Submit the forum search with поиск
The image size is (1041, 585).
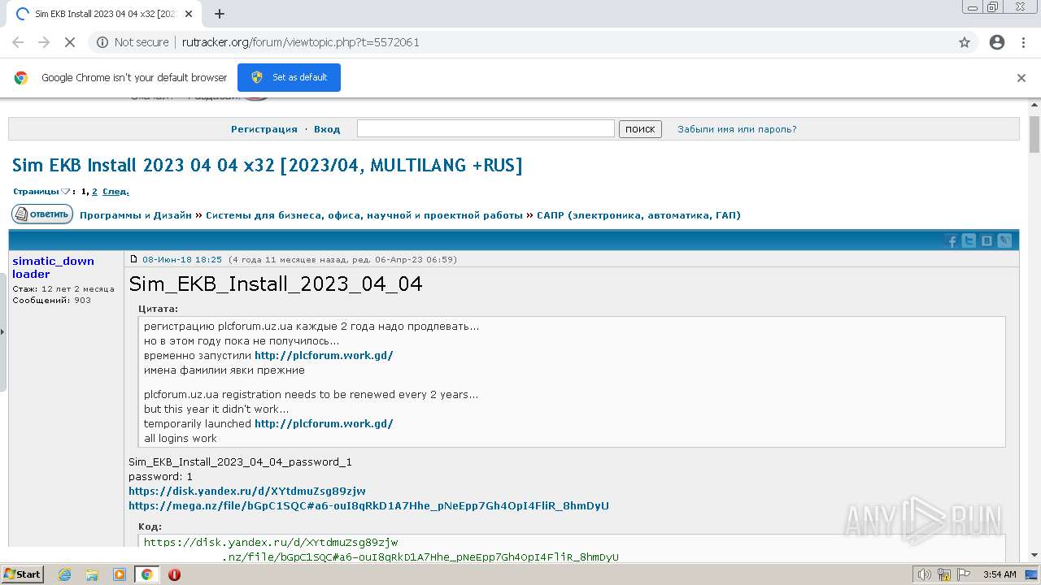click(x=640, y=129)
